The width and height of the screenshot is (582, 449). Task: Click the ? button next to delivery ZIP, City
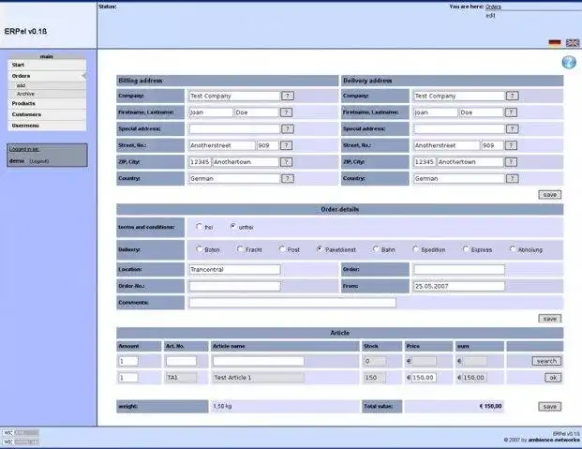[x=511, y=162]
